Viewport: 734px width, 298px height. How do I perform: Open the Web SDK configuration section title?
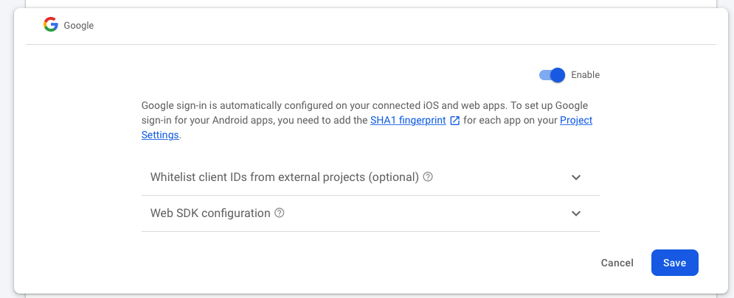point(210,213)
